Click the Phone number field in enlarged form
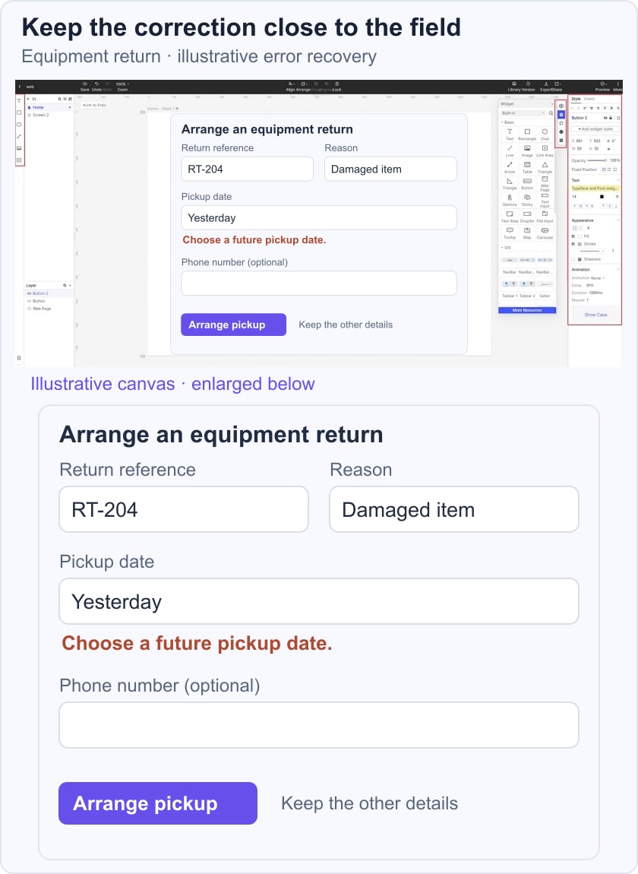Image resolution: width=638 pixels, height=874 pixels. [x=319, y=724]
